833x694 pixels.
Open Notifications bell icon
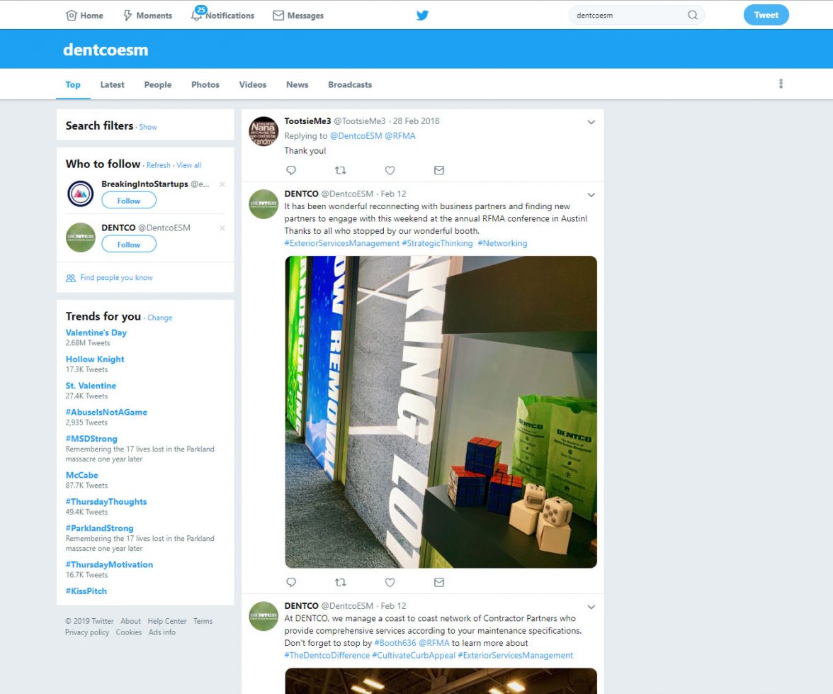(196, 16)
